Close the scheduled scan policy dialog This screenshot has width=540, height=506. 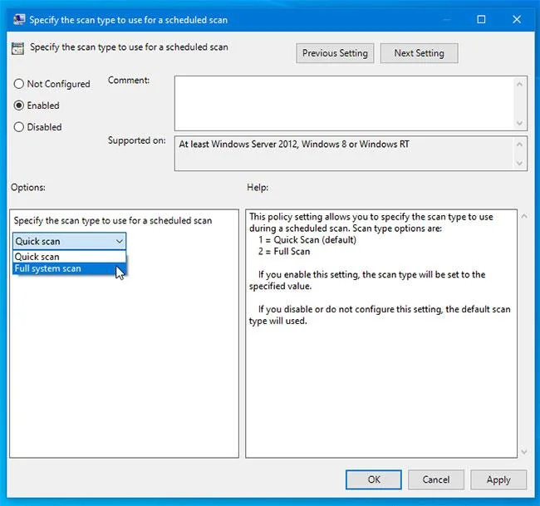[517, 19]
